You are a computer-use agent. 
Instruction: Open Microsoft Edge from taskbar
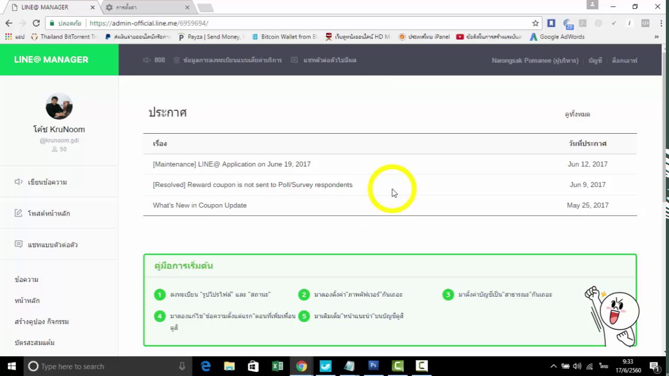(205, 366)
